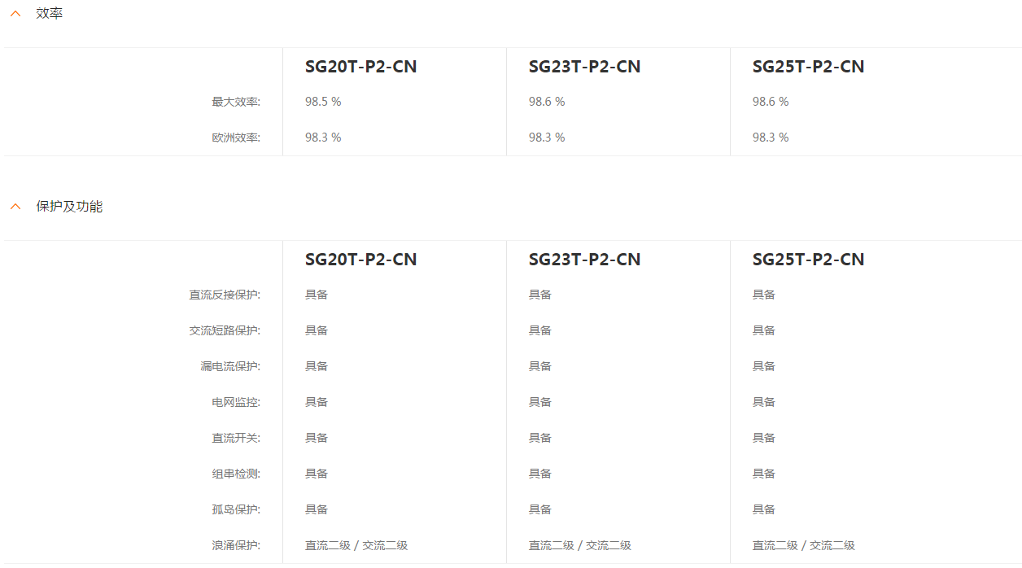Click the 最大效率 row label

[236, 102]
